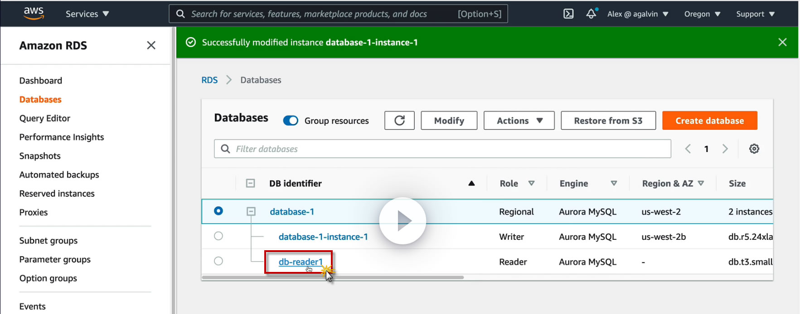Open table preferences gear icon
The height and width of the screenshot is (314, 800).
tap(754, 148)
